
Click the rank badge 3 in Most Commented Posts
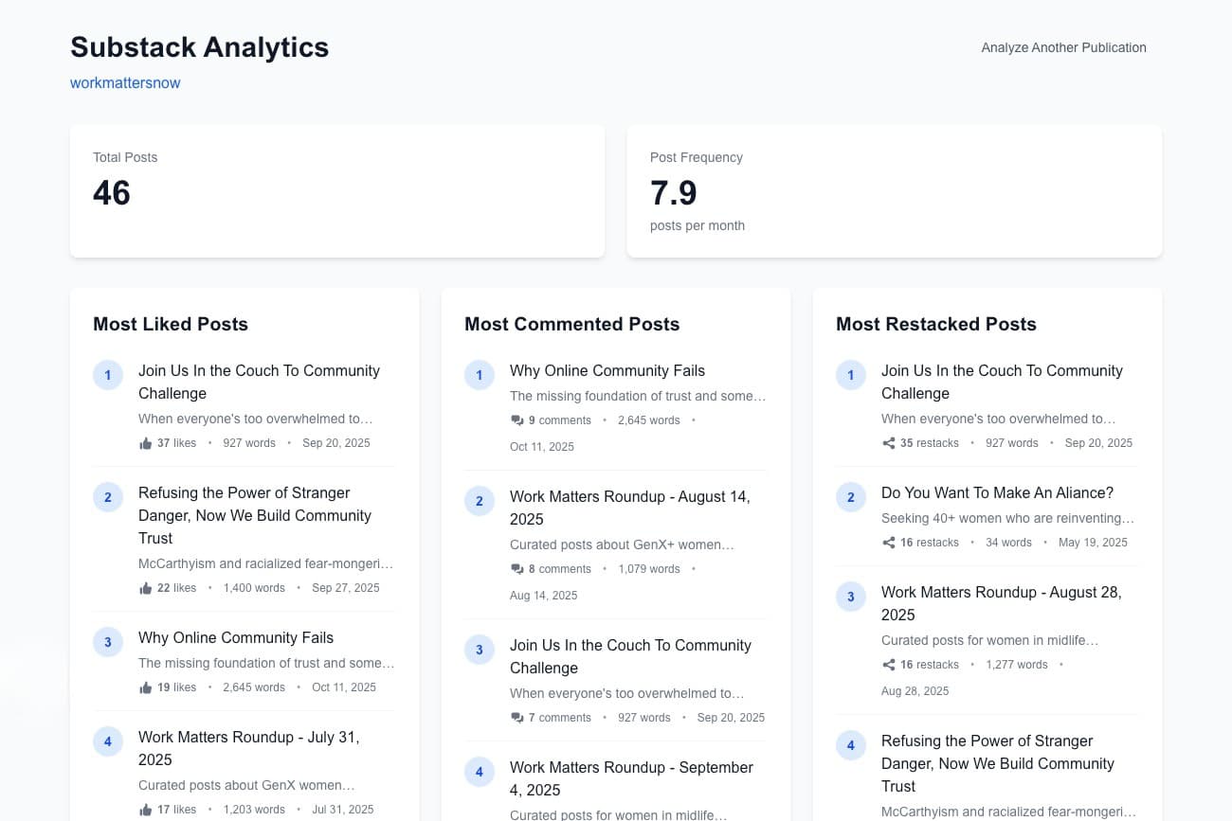coord(479,650)
